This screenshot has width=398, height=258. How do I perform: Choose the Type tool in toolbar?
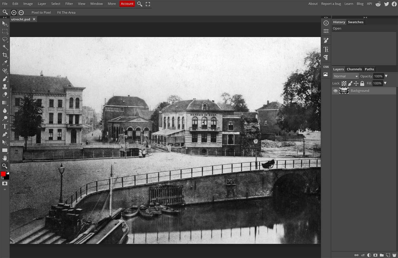(5, 126)
